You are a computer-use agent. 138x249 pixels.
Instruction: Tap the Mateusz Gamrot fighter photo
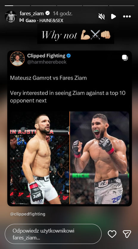pos(40,158)
